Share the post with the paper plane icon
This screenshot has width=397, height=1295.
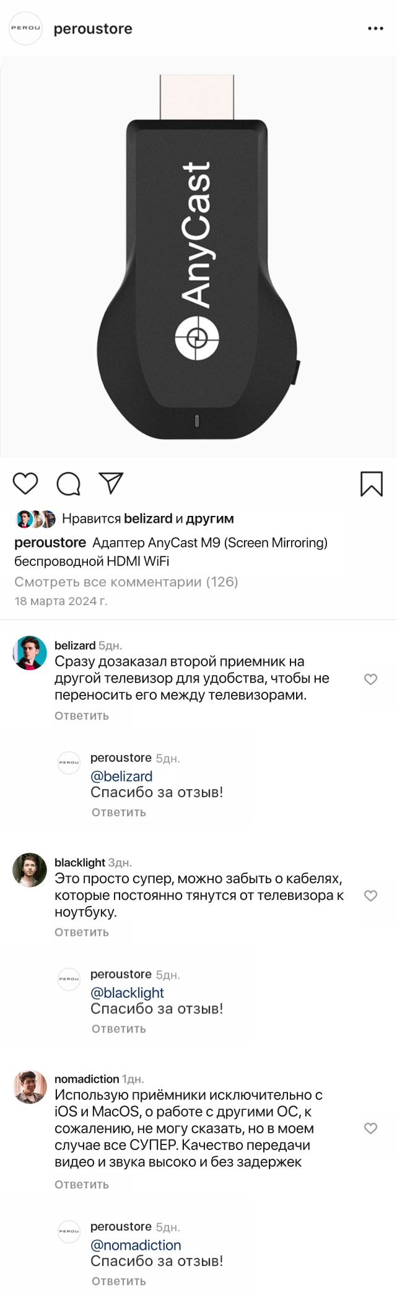coord(111,483)
